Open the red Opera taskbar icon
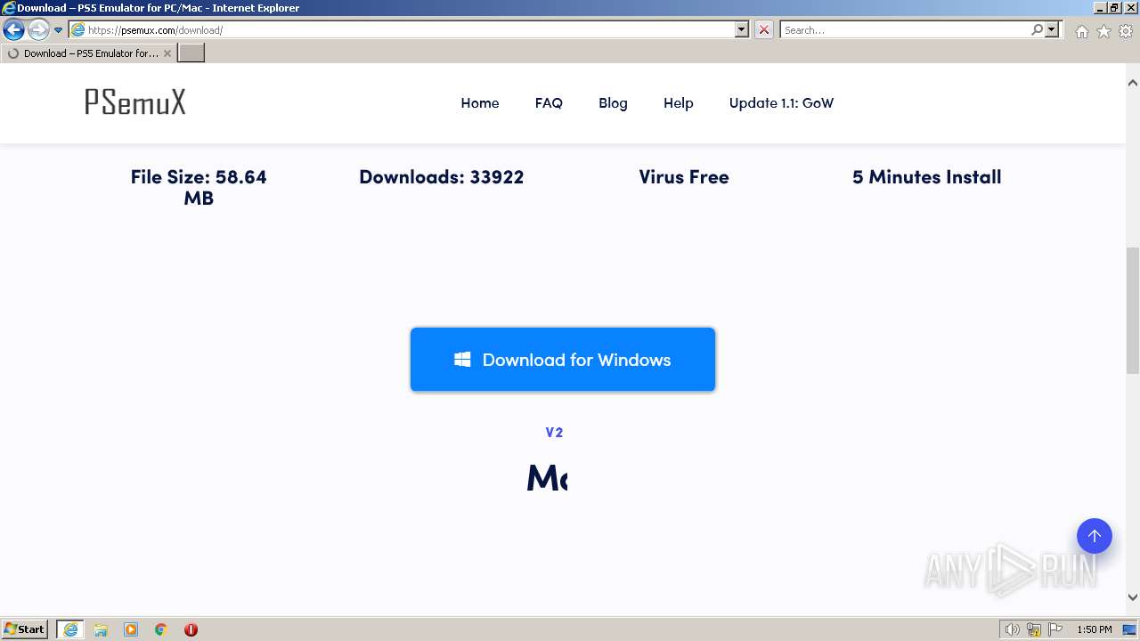The image size is (1140, 641). (191, 629)
